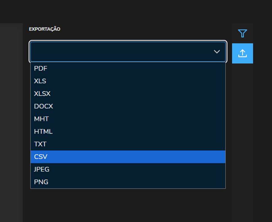272x222 pixels.
Task: Pick XLSX in the format list
Action: pyautogui.click(x=42, y=94)
